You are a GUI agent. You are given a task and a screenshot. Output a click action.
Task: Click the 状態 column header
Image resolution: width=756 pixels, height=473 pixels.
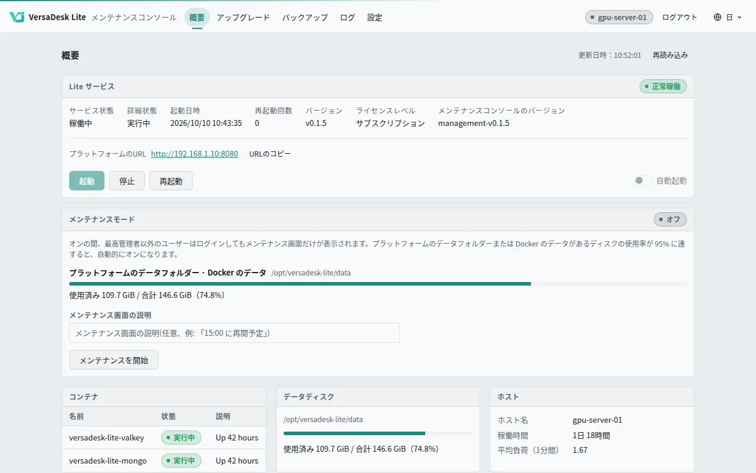point(168,416)
